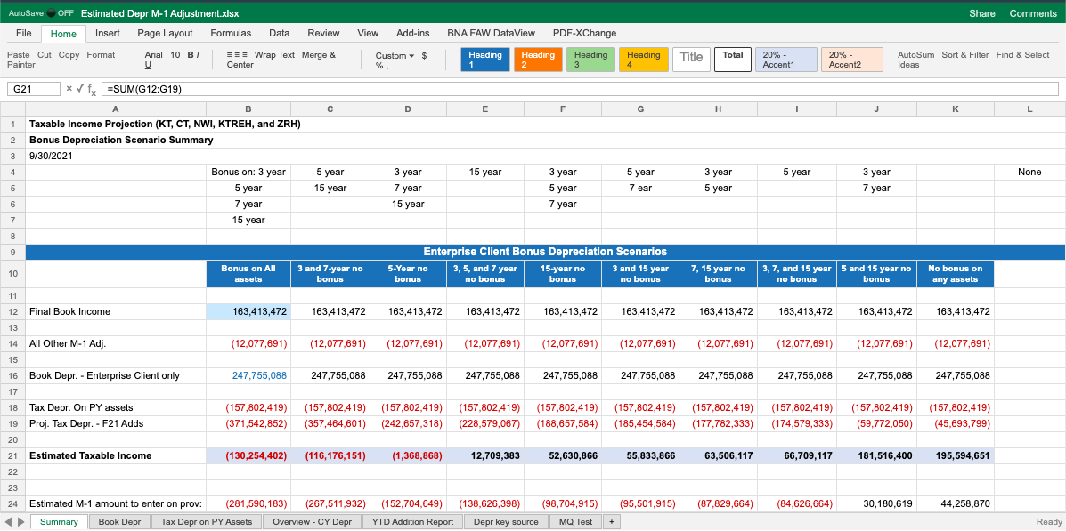Apply the Heading 1 cell style
The image size is (1066, 531).
click(x=485, y=60)
